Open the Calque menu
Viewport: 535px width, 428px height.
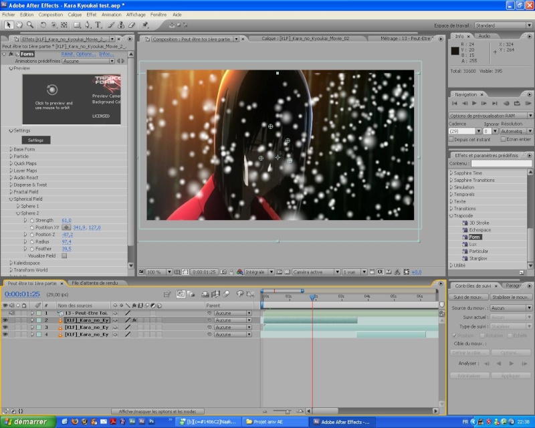(74, 15)
